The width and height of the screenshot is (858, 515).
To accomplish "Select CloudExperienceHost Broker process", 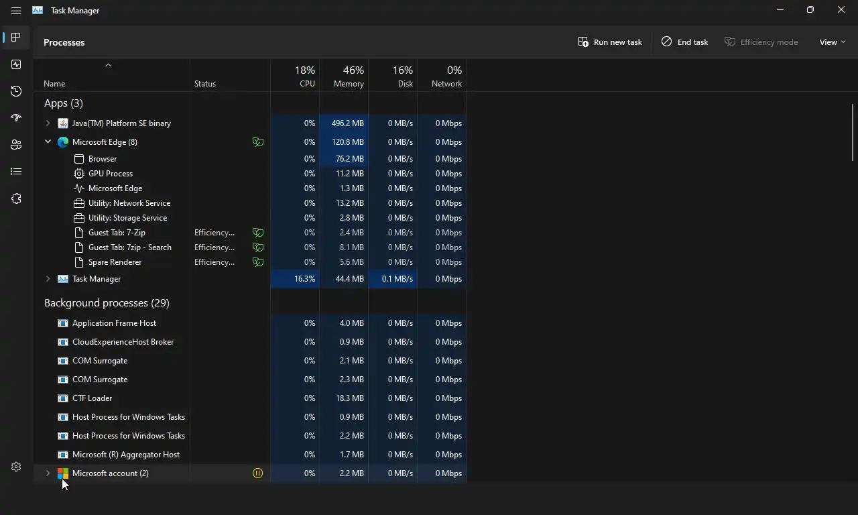I will (x=249, y=342).
